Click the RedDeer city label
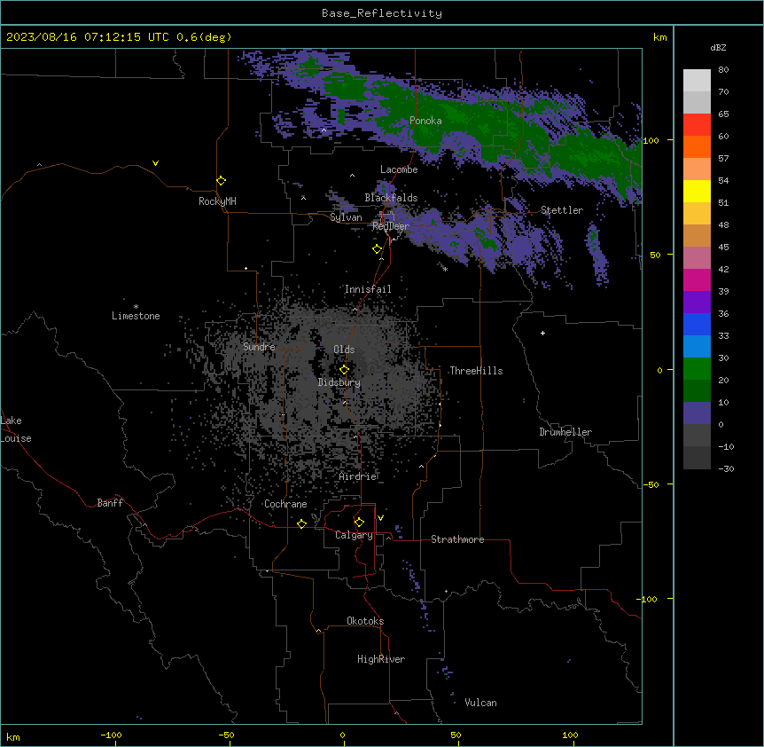Viewport: 764px width, 747px height. (390, 226)
